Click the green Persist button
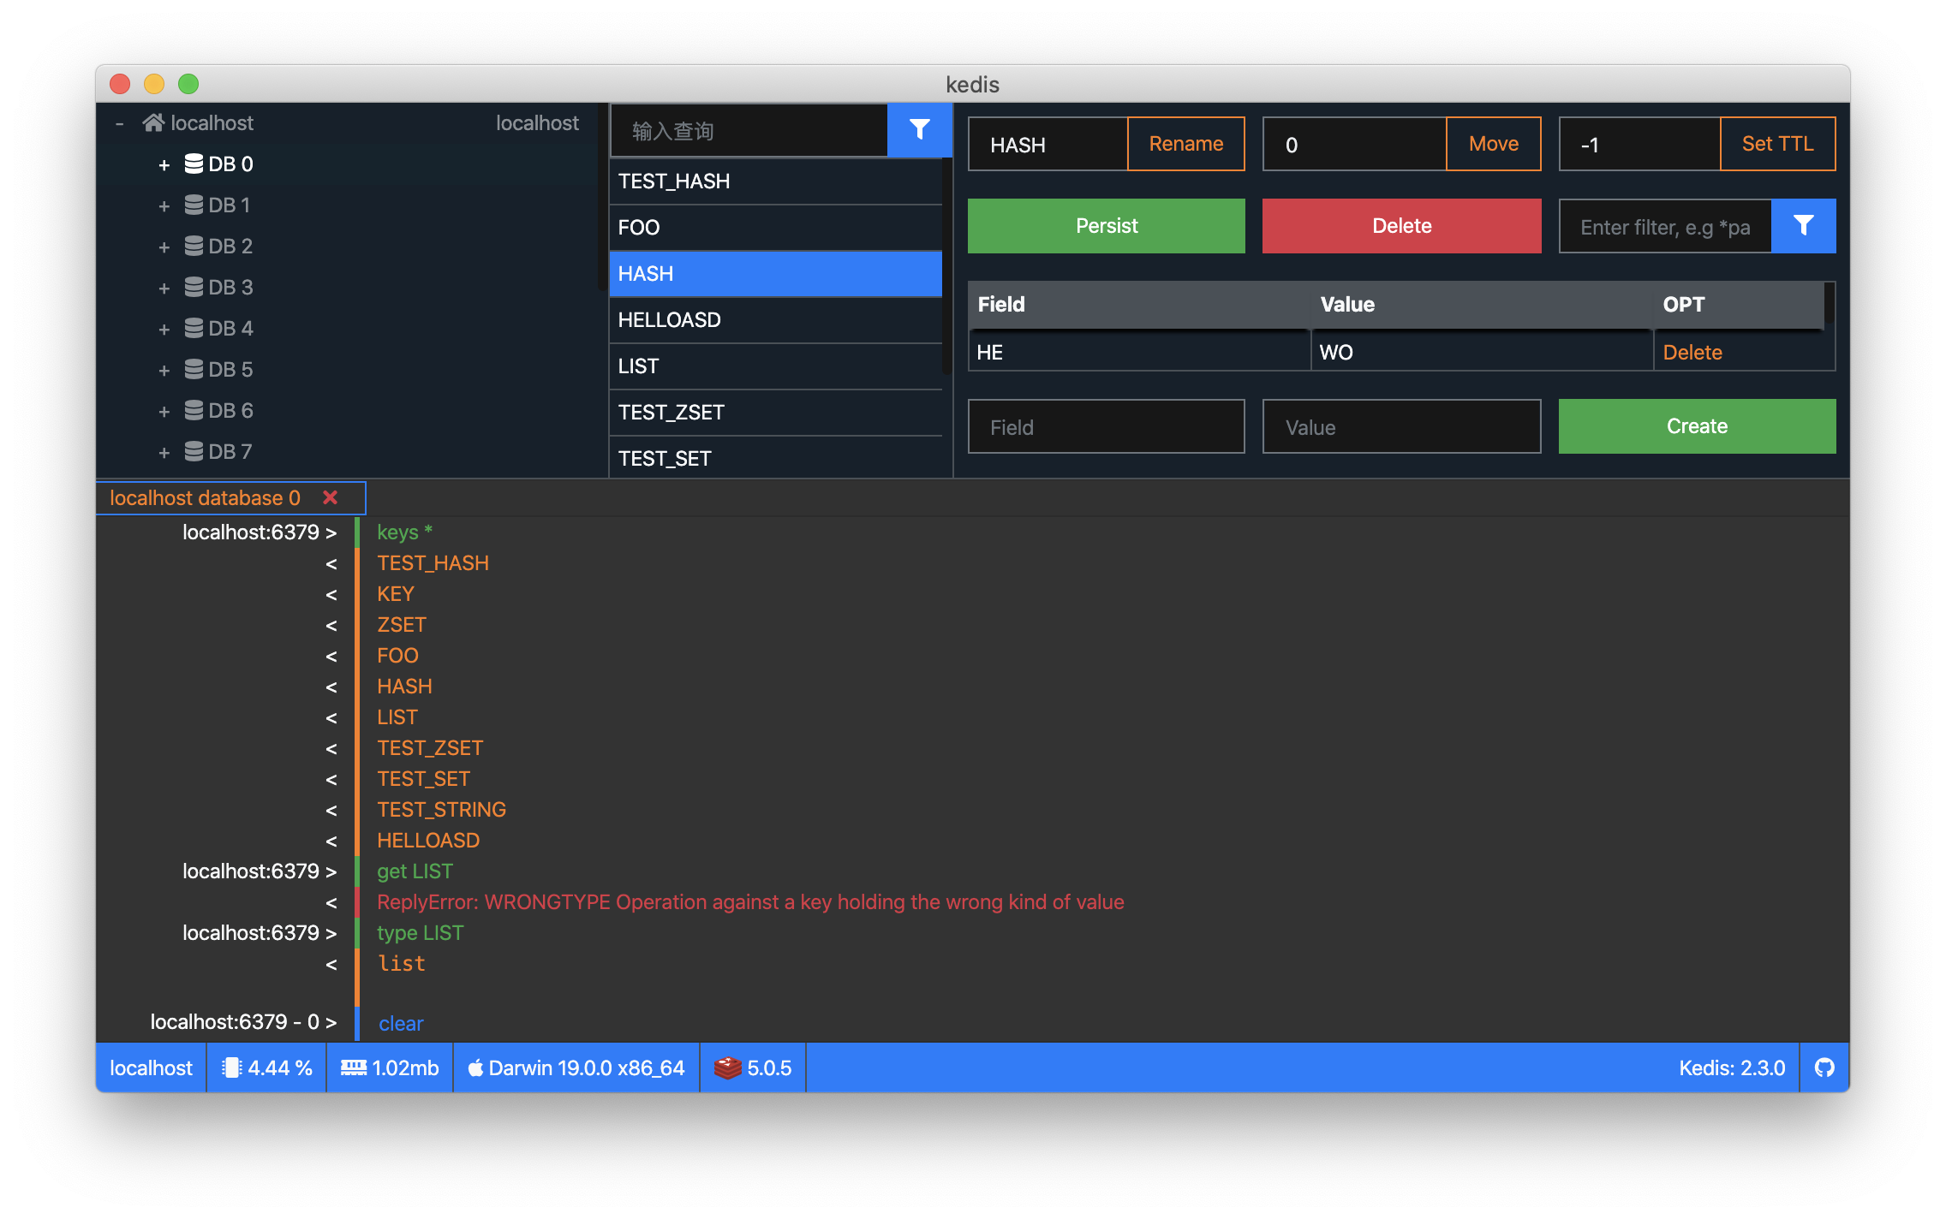 [1107, 226]
